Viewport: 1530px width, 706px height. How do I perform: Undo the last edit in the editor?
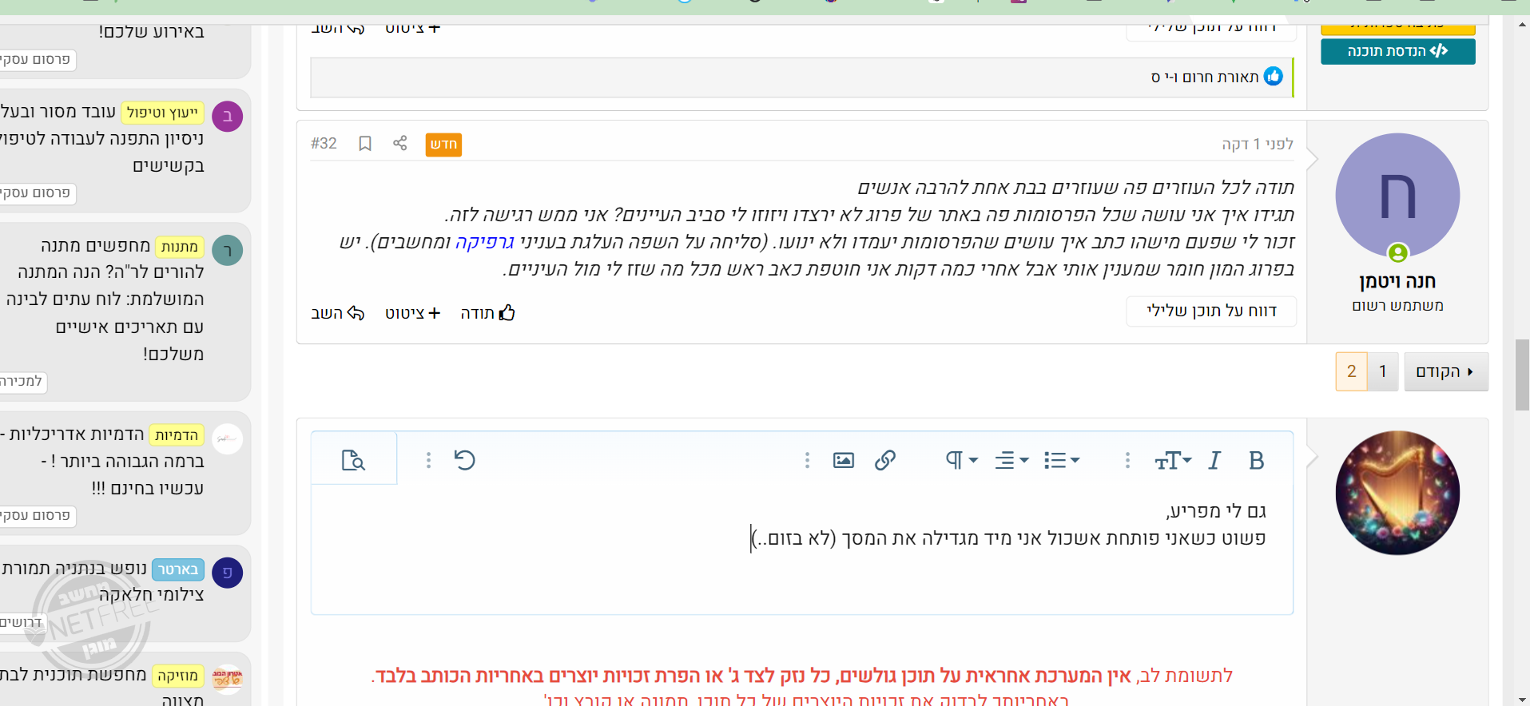point(464,461)
